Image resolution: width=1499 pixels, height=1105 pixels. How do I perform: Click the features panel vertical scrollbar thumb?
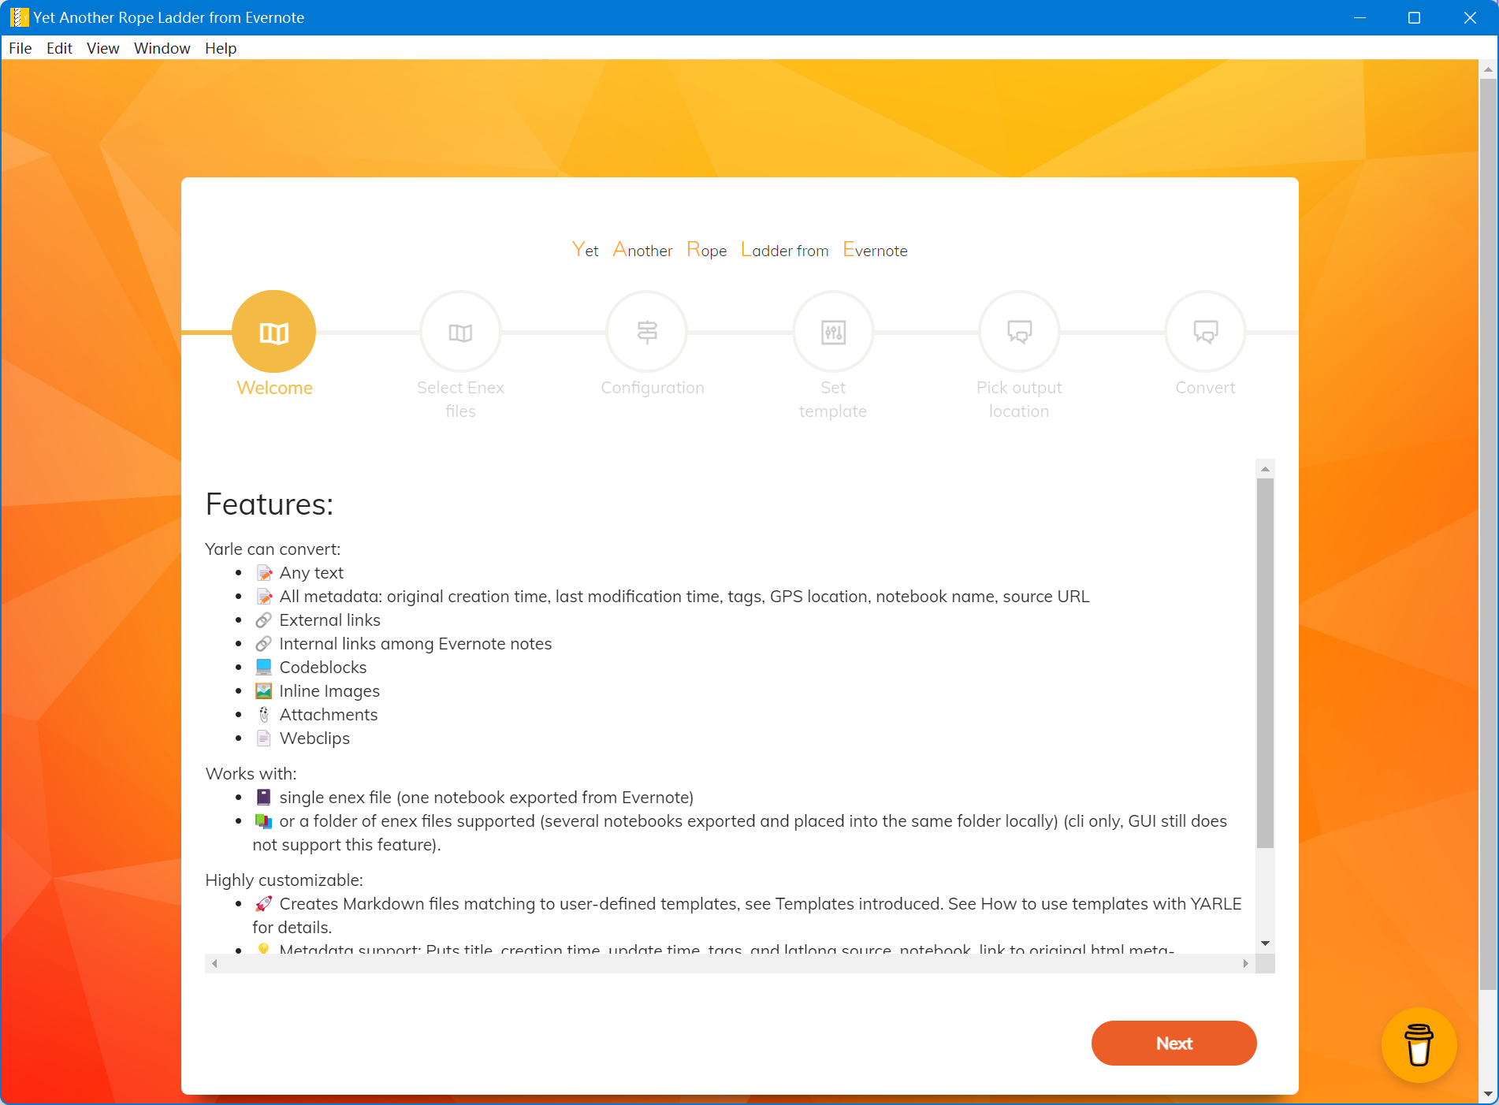pos(1265,663)
